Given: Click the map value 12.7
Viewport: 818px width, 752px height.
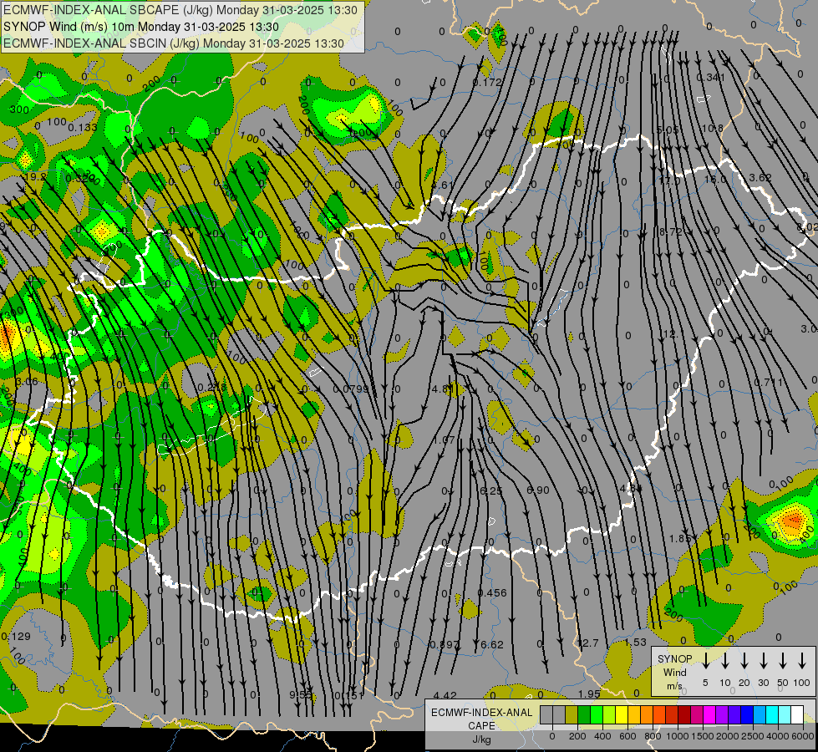Looking at the screenshot, I should click(588, 643).
